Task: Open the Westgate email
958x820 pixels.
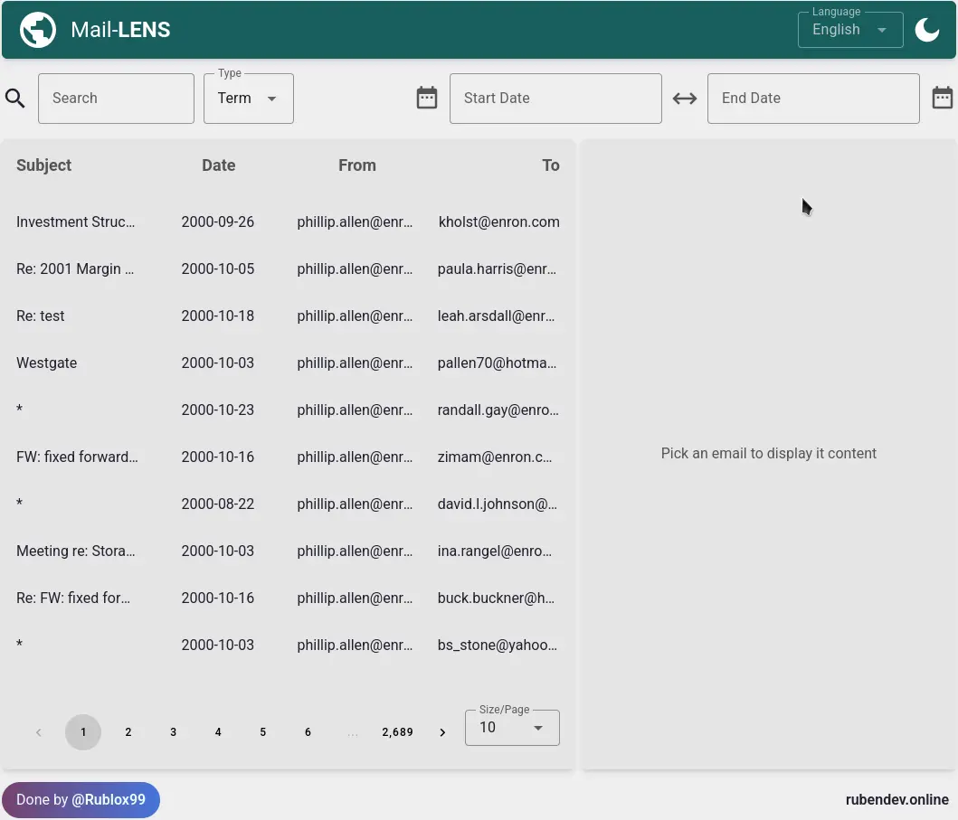Action: tap(46, 363)
